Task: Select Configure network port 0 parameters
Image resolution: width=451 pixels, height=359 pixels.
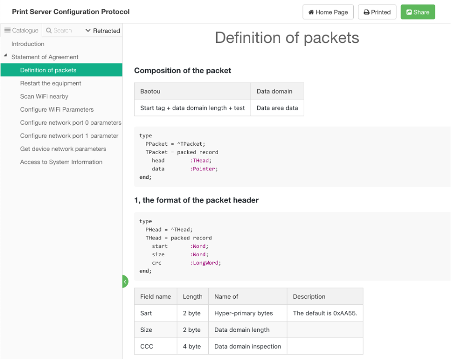Action: 71,122
